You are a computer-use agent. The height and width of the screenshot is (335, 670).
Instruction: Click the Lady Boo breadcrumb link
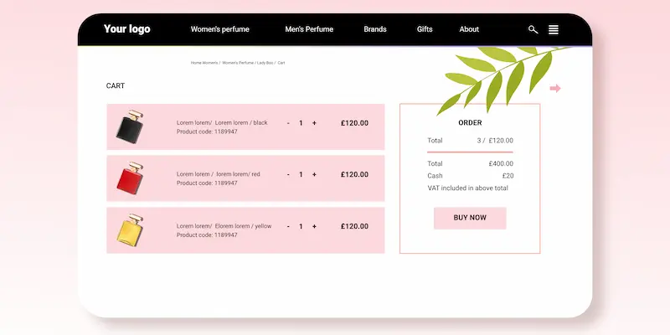(265, 63)
